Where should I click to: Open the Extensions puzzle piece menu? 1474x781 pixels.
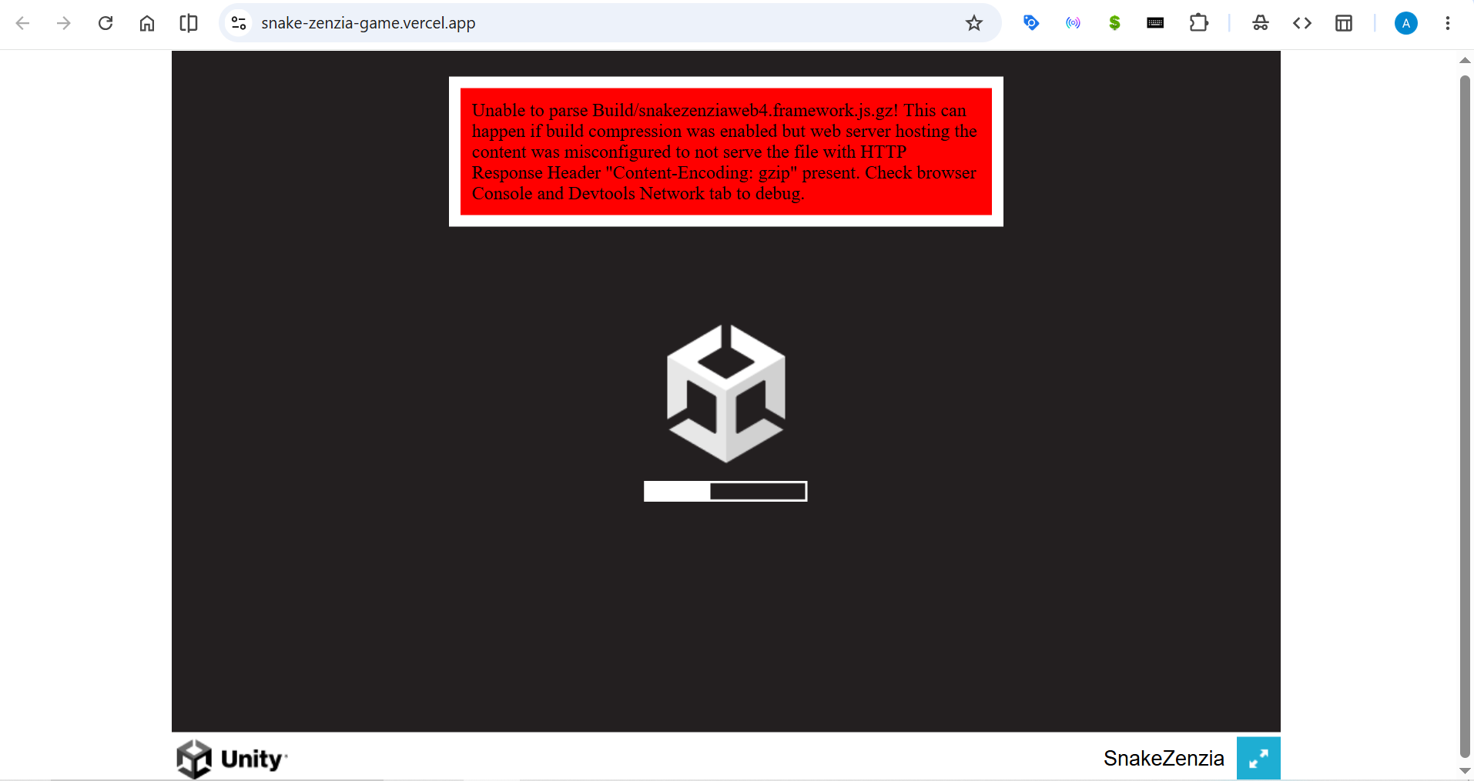click(x=1198, y=23)
